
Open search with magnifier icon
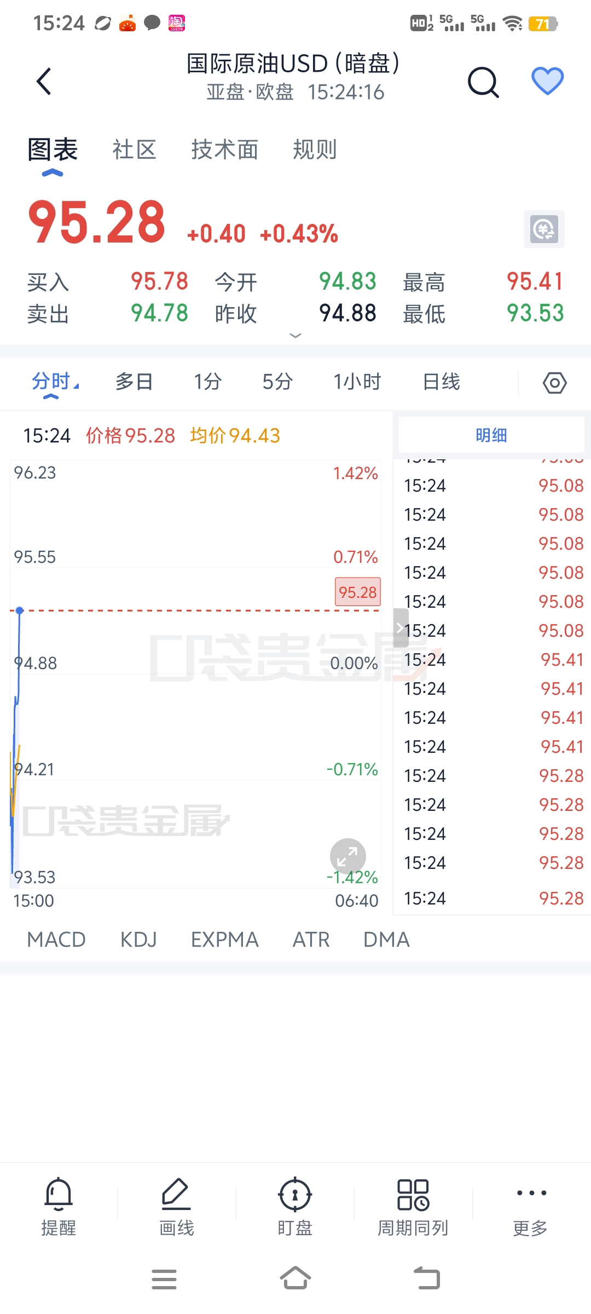point(484,82)
